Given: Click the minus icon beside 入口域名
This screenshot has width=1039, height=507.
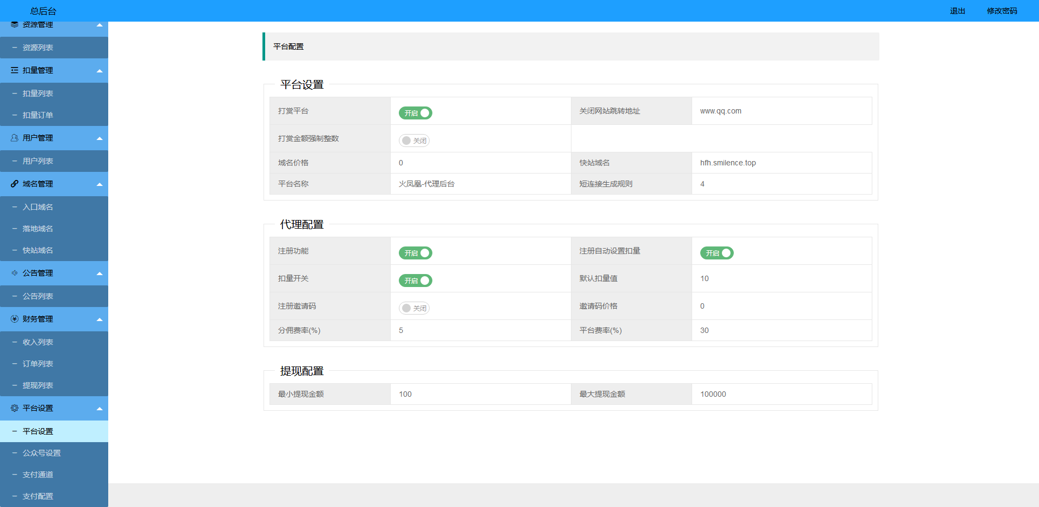Looking at the screenshot, I should click(15, 206).
